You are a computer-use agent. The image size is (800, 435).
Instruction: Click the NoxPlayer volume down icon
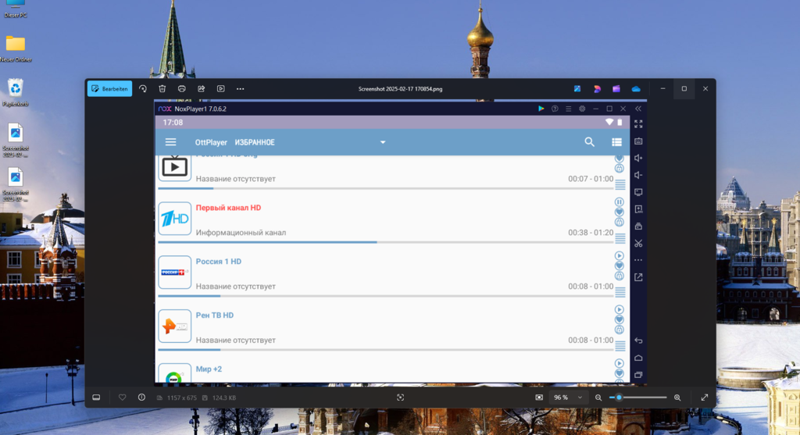[638, 175]
